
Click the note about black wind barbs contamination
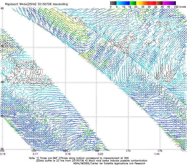(117, 161)
